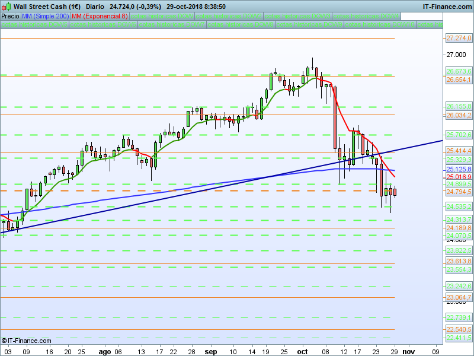Click the 23.242,6 green price label
The image size is (474, 356).
(459, 286)
